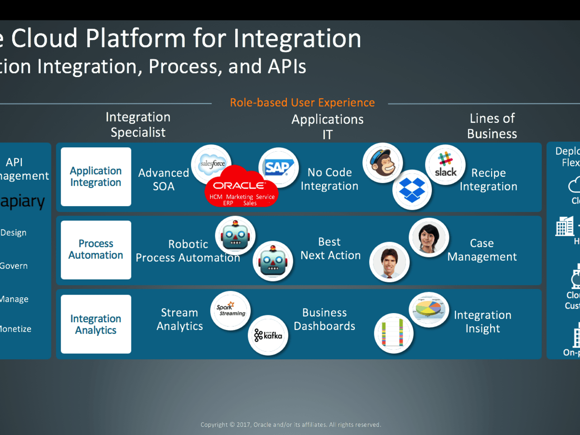Select the woman avatar near Case Management
Screen dimensions: 580x435
tap(429, 237)
